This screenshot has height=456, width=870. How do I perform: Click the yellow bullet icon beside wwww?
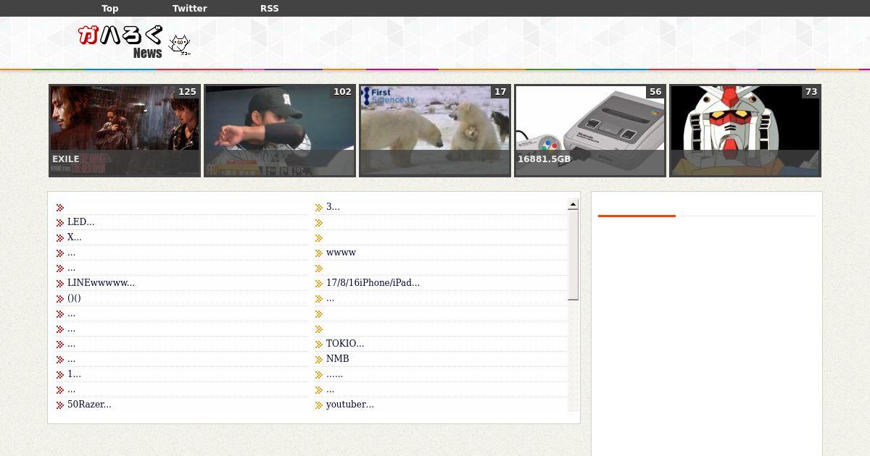point(319,253)
